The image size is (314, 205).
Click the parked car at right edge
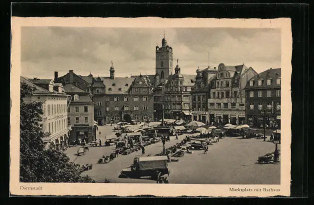[x=268, y=157]
